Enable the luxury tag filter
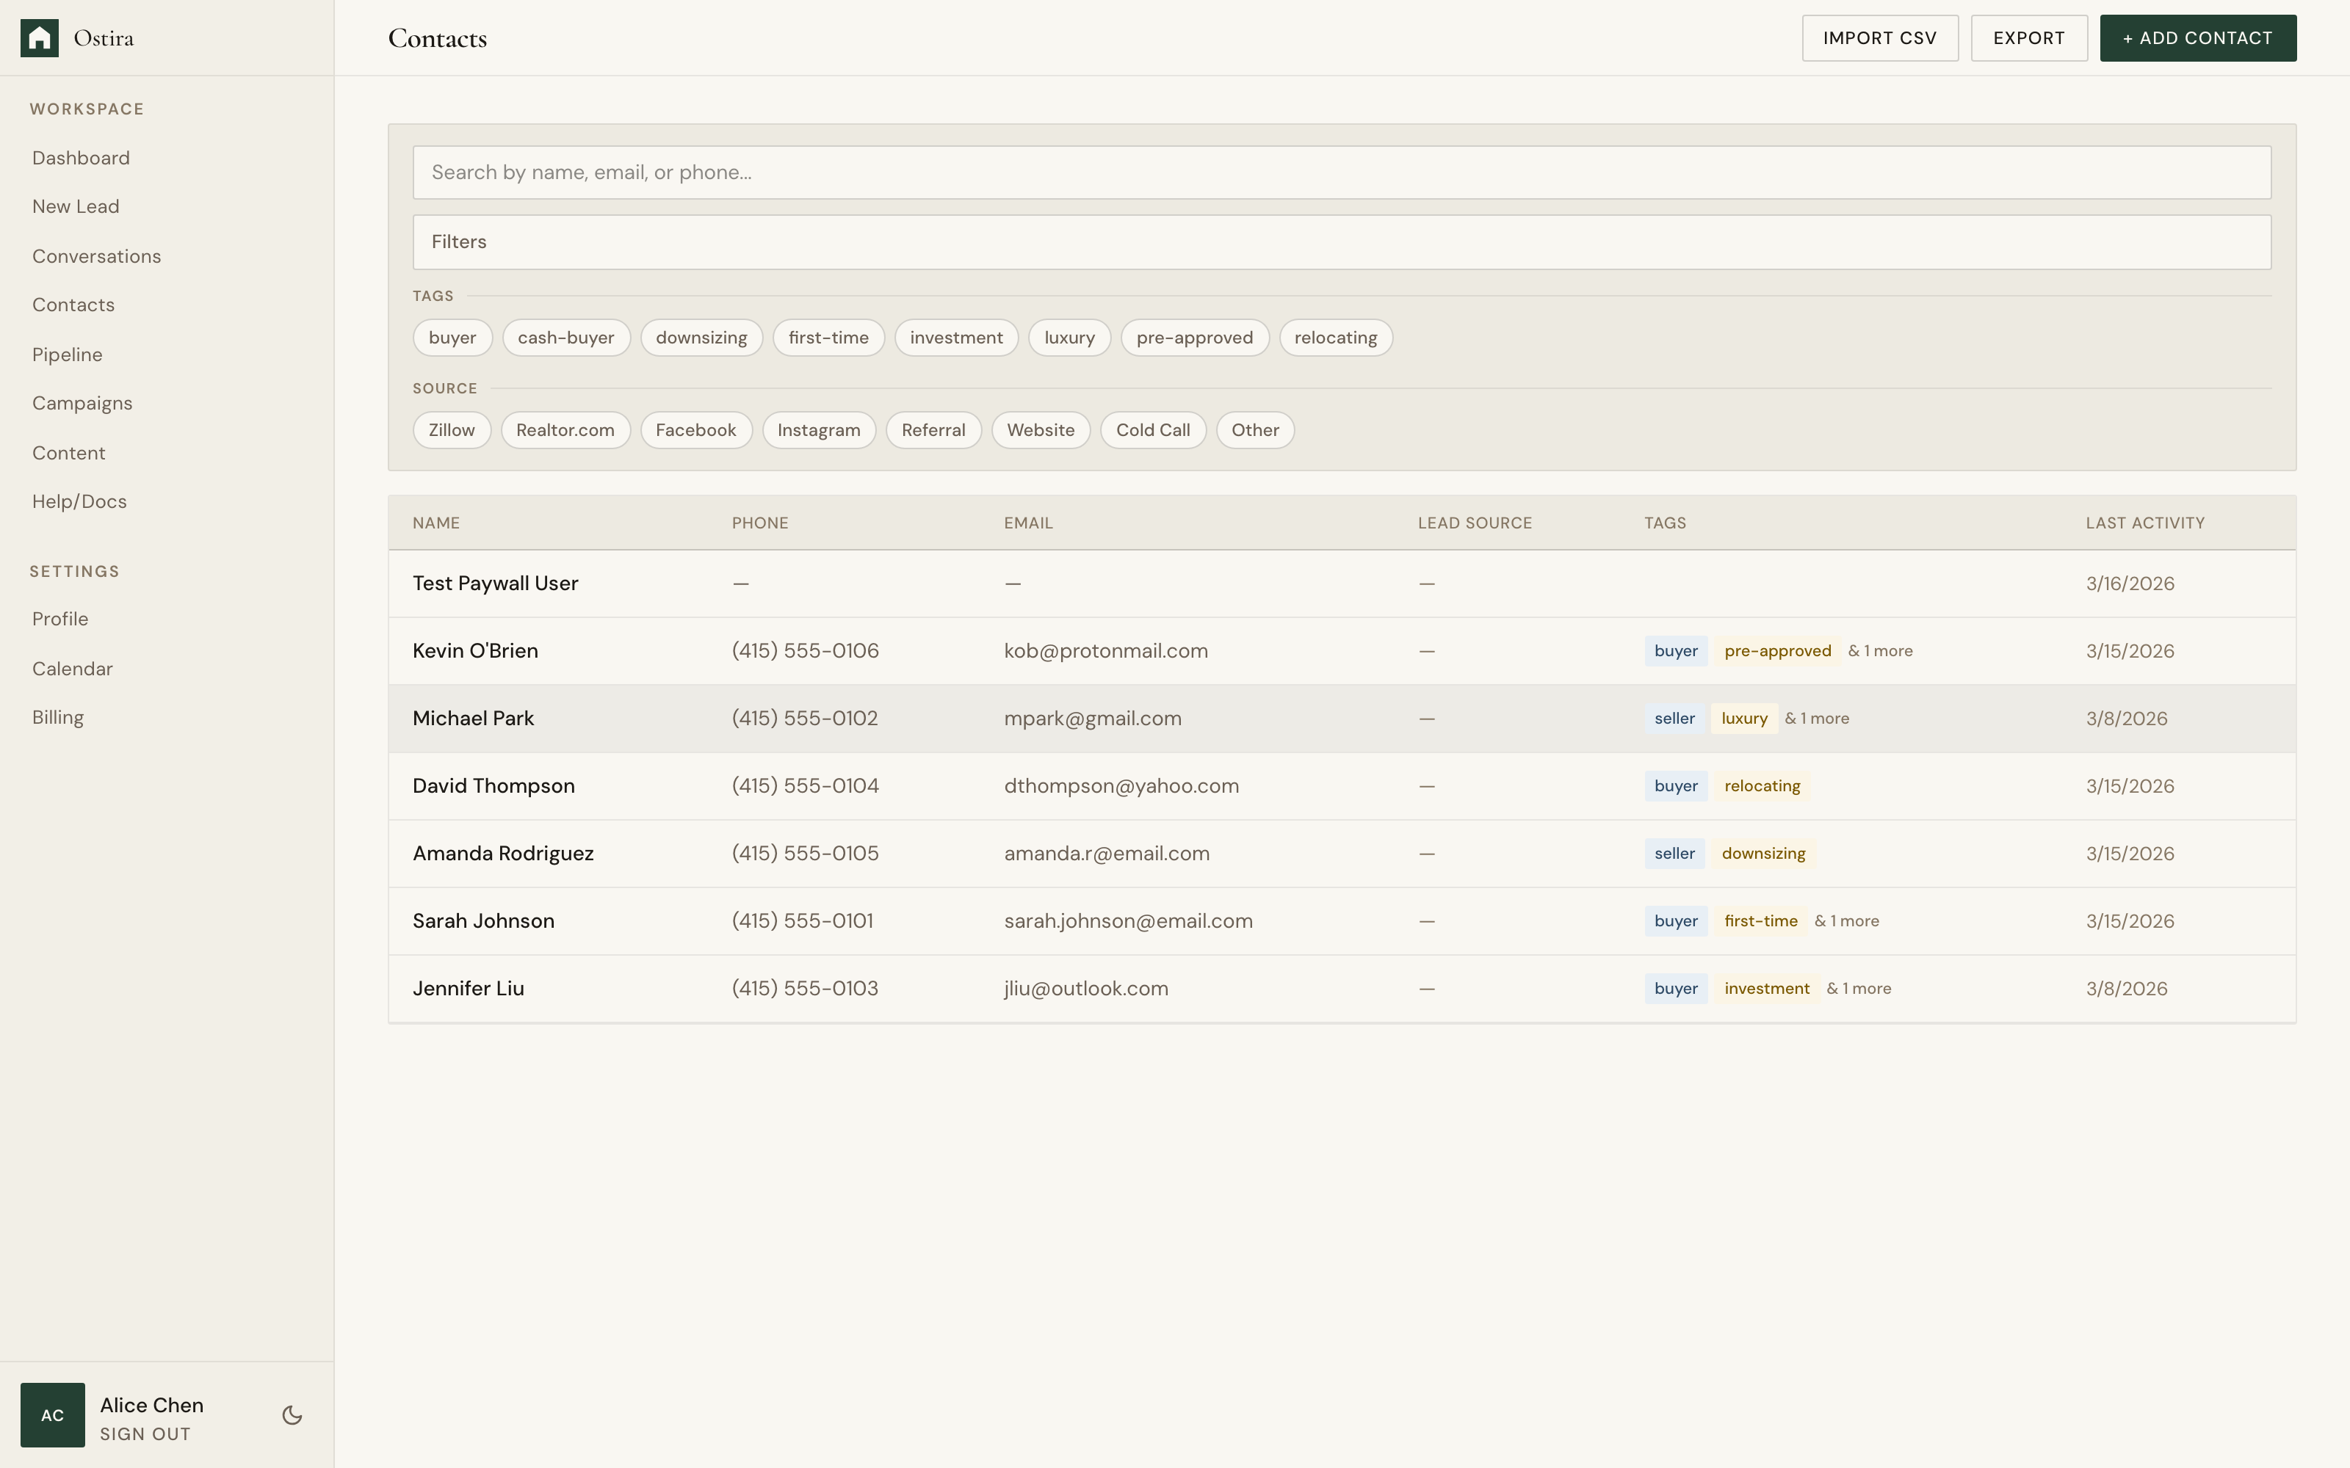This screenshot has height=1468, width=2350. point(1069,337)
